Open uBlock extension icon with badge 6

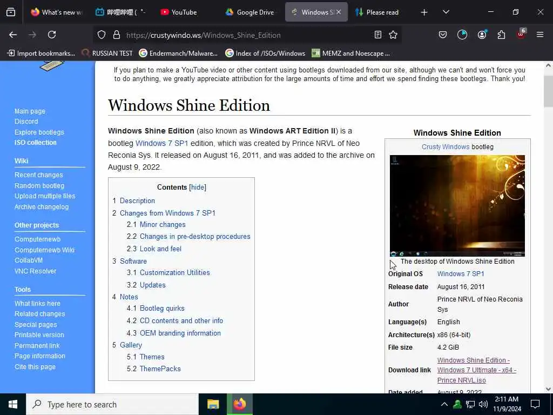click(x=521, y=34)
